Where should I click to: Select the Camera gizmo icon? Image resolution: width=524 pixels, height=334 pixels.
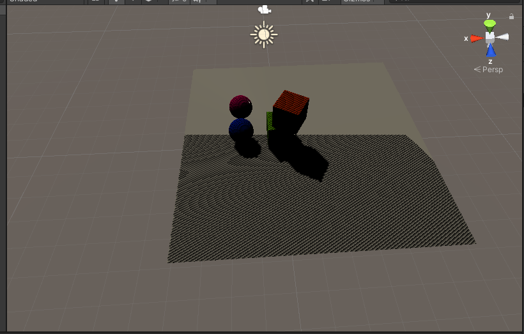[264, 10]
